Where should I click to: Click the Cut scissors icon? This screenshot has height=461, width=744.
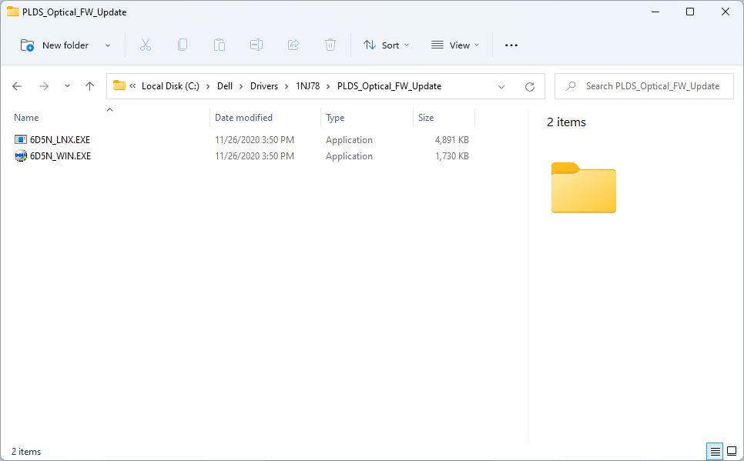pyautogui.click(x=146, y=45)
